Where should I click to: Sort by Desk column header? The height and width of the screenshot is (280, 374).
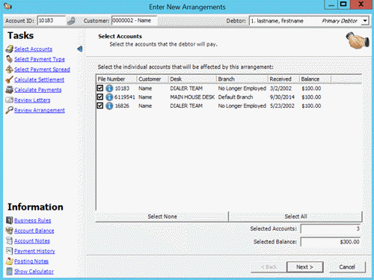coord(192,79)
